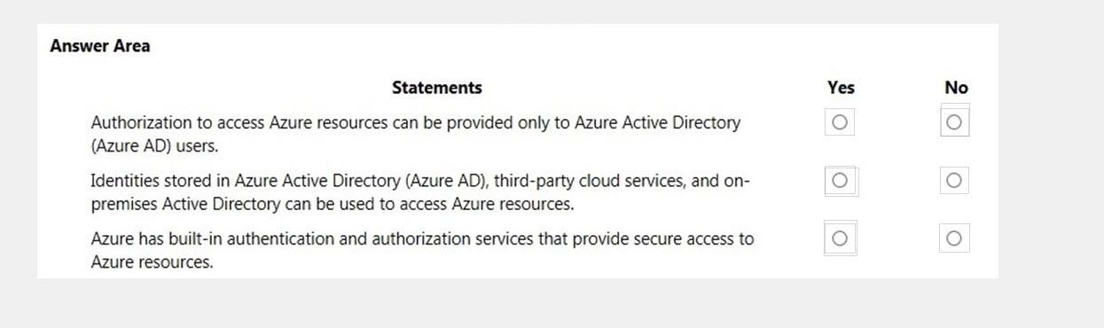Click the "(Azure AD) users." text line
The width and height of the screenshot is (1104, 328).
coord(154,145)
